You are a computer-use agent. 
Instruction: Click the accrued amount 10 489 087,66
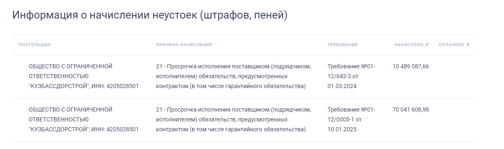pyautogui.click(x=411, y=66)
